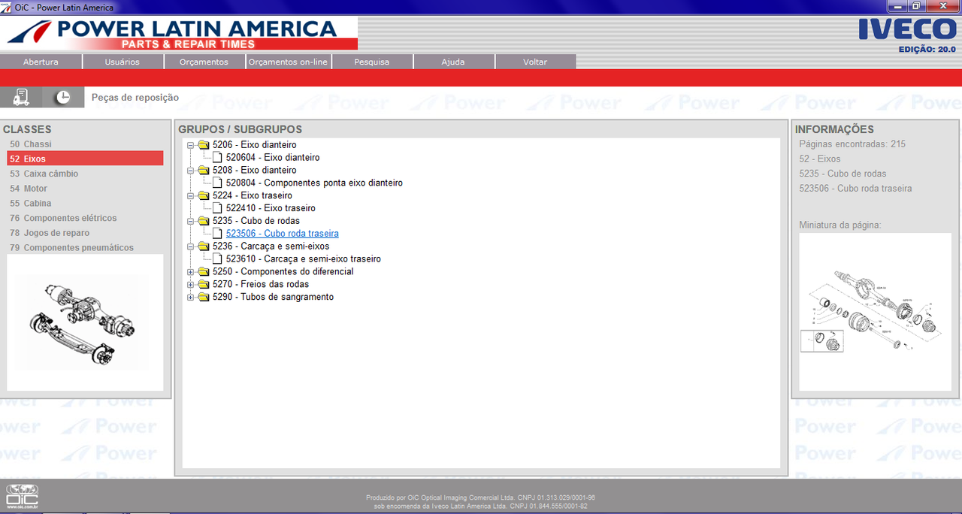Screen dimensions: 962x514
Task: Click folder icon of 5270 Freios das rodas
Action: click(204, 285)
